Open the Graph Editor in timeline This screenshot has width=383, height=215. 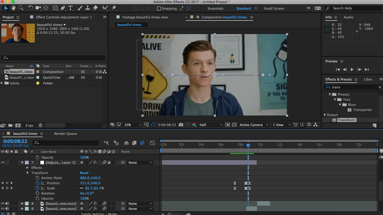click(152, 143)
